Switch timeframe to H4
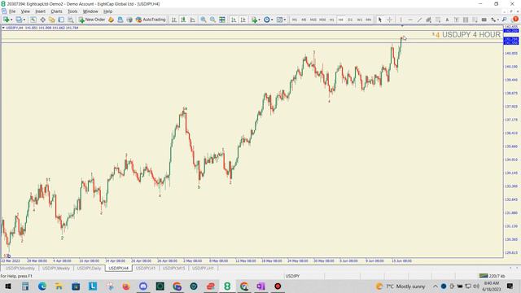The height and width of the screenshot is (293, 521). pyautogui.click(x=340, y=20)
